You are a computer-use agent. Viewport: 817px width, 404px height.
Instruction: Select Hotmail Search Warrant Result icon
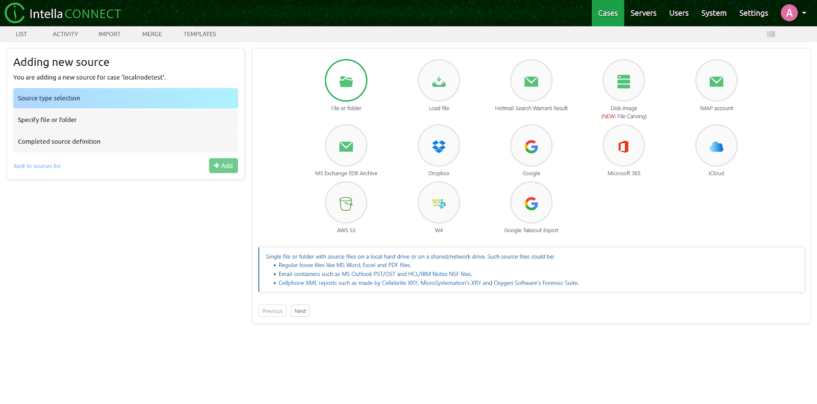click(x=531, y=81)
